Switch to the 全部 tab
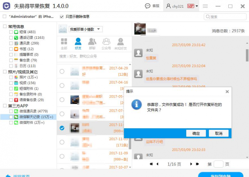249x177 pixels. [64, 44]
